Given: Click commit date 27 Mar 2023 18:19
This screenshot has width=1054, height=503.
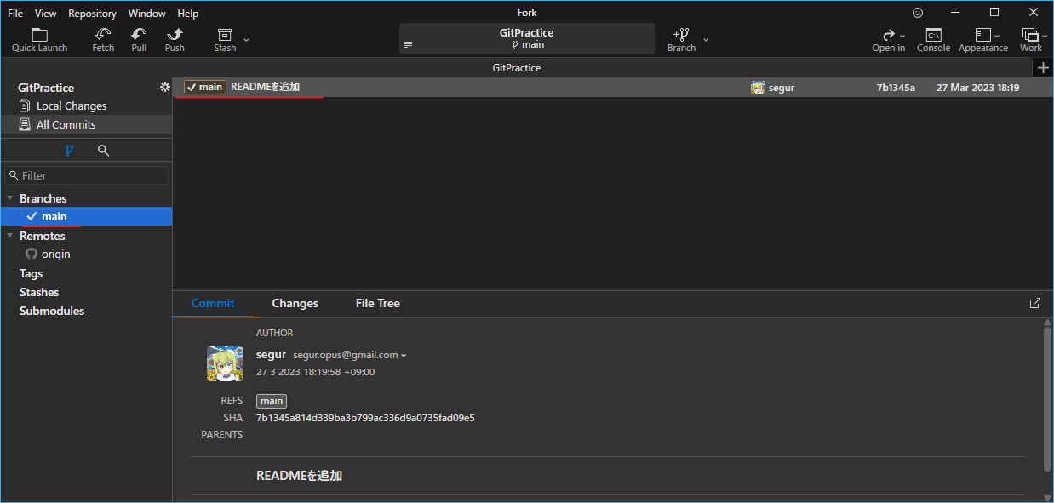Looking at the screenshot, I should pyautogui.click(x=977, y=88).
